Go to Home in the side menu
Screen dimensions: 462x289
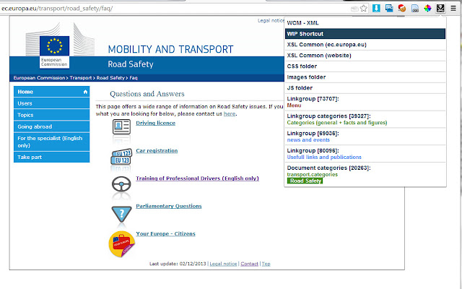click(51, 92)
